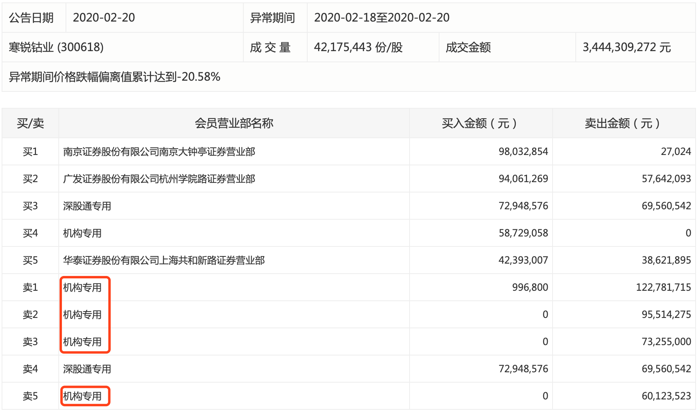Select buy amount in 卖4 row
This screenshot has height=413, width=700.
coord(523,369)
